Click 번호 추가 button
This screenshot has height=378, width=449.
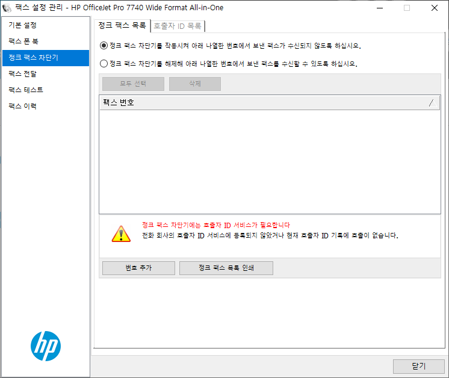pos(138,268)
